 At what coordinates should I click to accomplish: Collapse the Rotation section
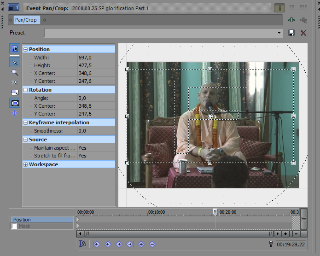tap(25, 90)
